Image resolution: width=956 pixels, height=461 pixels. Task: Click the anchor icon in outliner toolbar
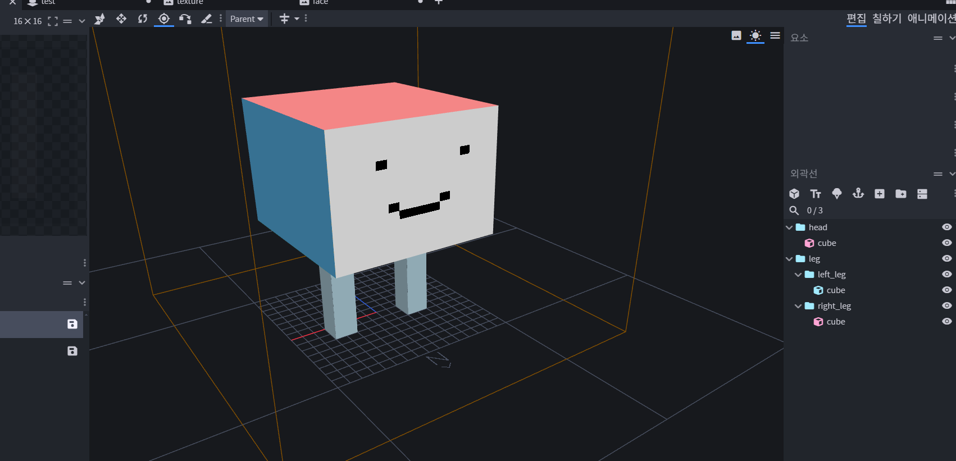858,194
